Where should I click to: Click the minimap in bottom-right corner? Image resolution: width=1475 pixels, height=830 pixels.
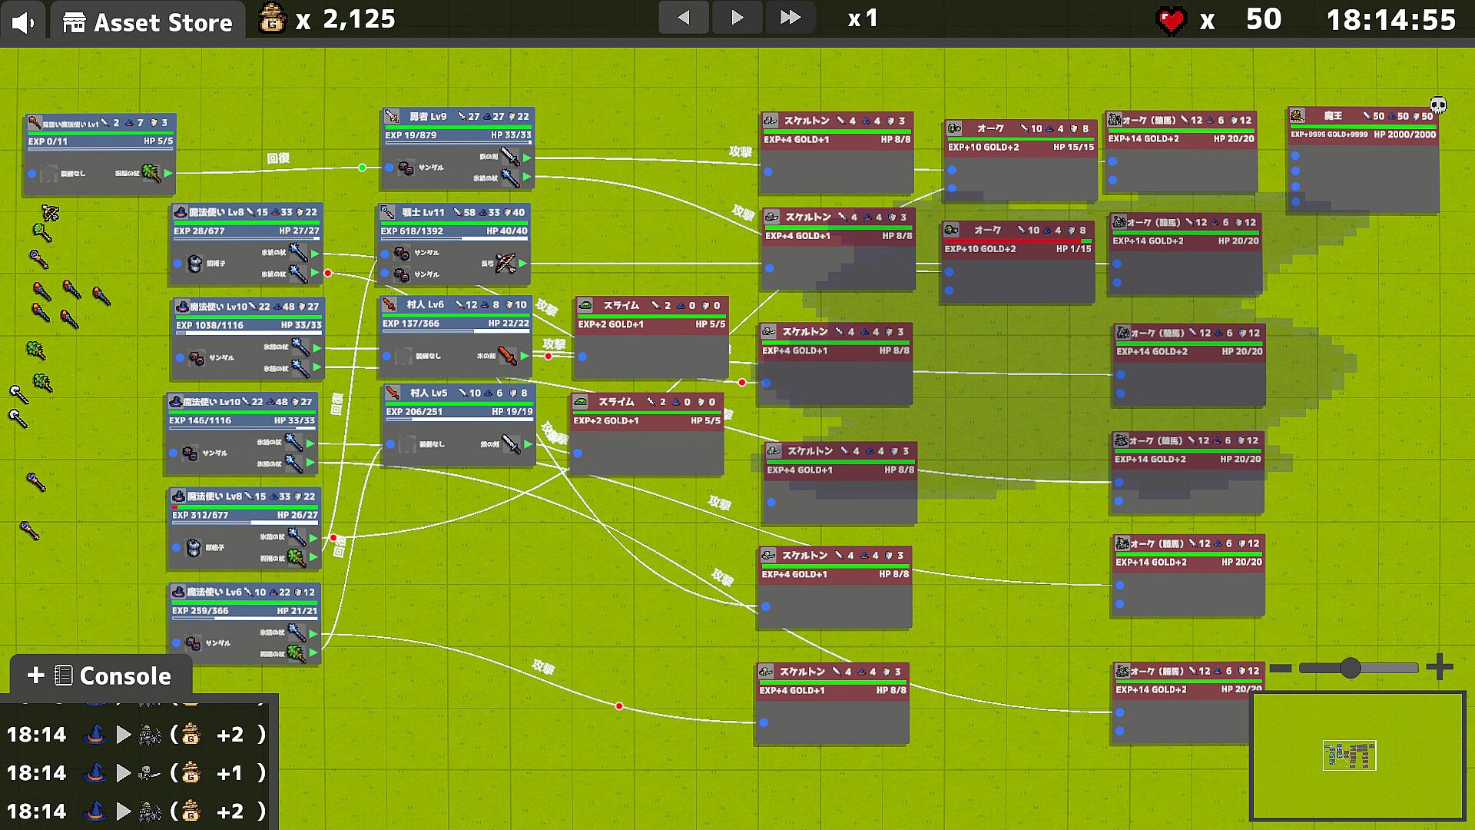coord(1357,756)
